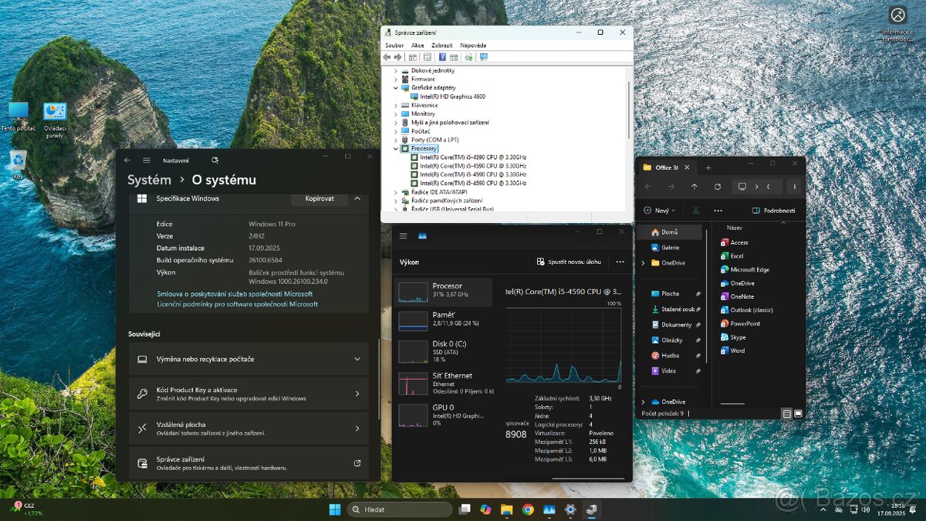Open device properties via the toolbar icon
The image size is (926, 521).
(x=426, y=56)
